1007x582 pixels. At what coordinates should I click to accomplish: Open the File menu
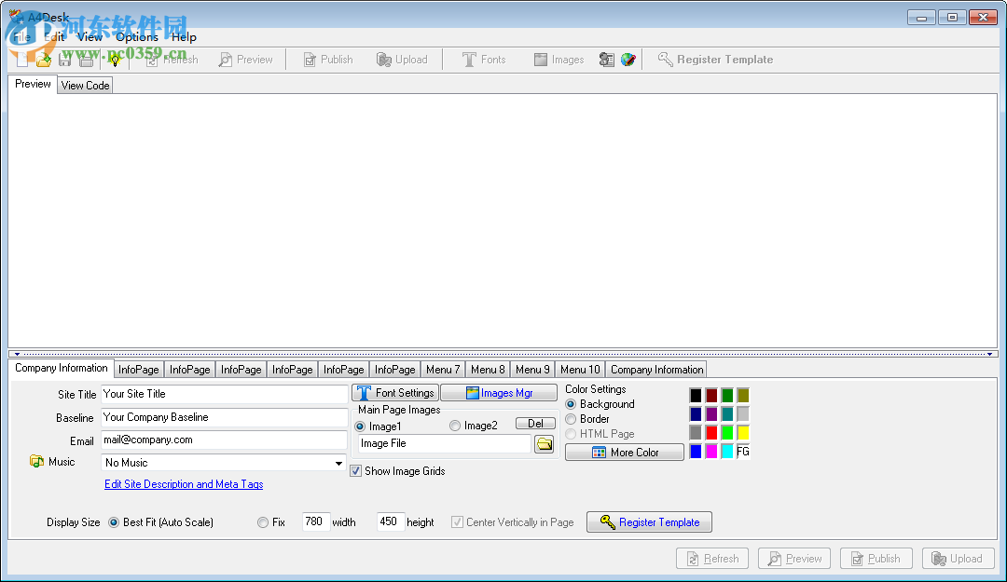coord(21,37)
